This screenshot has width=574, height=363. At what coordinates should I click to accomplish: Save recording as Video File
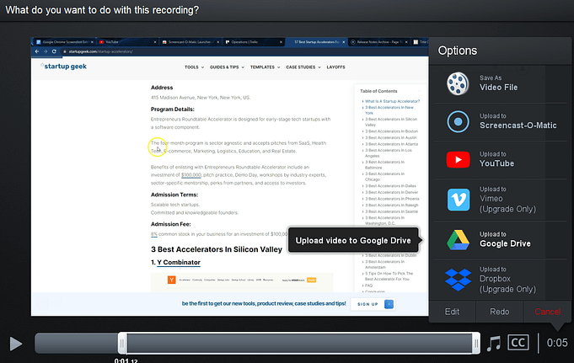click(500, 83)
